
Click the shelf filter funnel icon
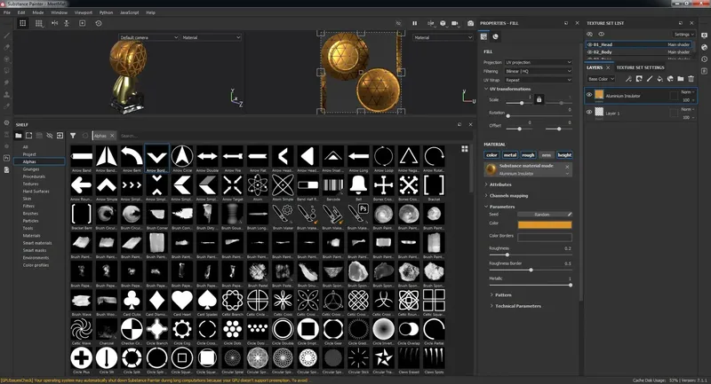click(x=72, y=136)
